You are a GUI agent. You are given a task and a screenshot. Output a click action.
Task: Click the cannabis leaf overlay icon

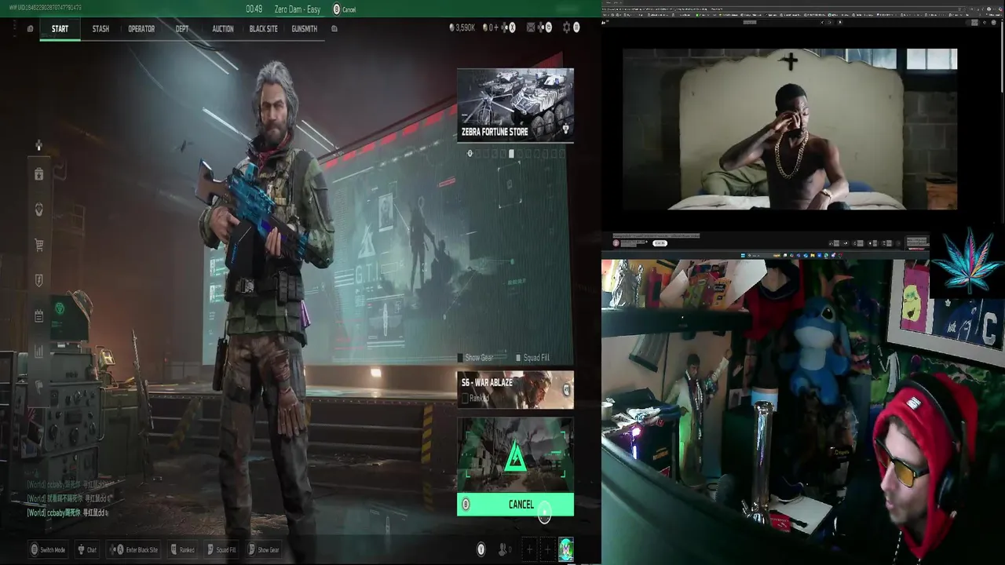968,261
